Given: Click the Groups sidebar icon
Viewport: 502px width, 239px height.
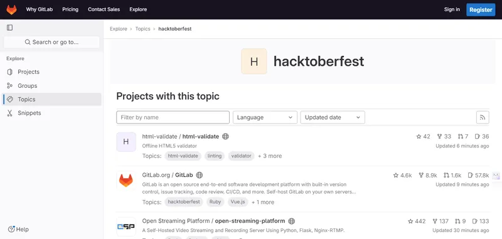Looking at the screenshot, I should coord(10,86).
